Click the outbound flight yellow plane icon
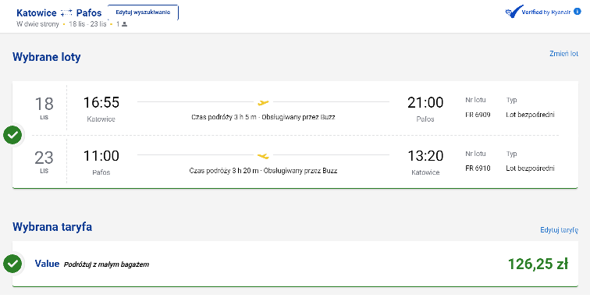Image resolution: width=590 pixels, height=298 pixels. pos(263,102)
